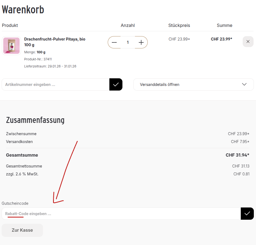This screenshot has height=245, width=256.
Task: Click the Artikelnummer eingeben field
Action: coord(54,84)
